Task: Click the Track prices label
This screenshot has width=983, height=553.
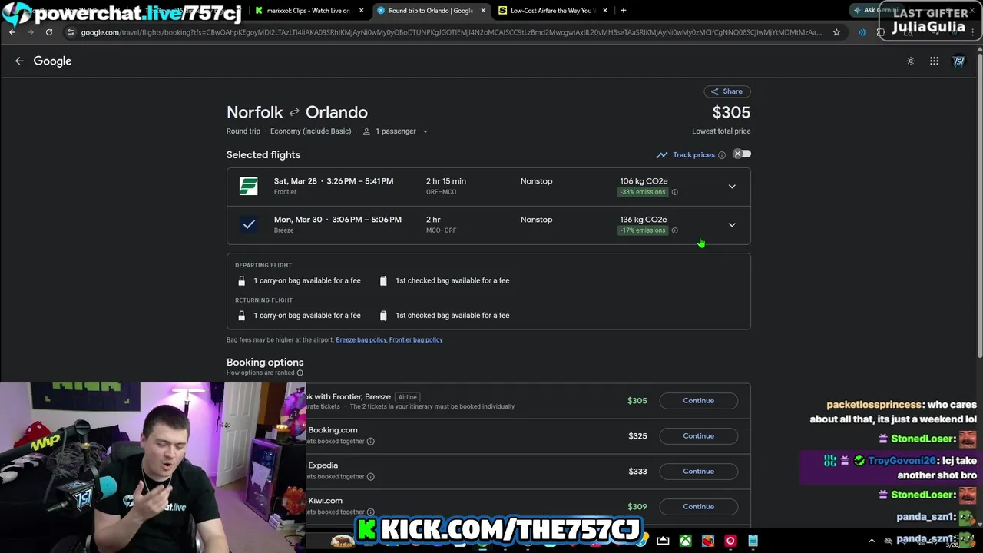Action: coord(693,155)
